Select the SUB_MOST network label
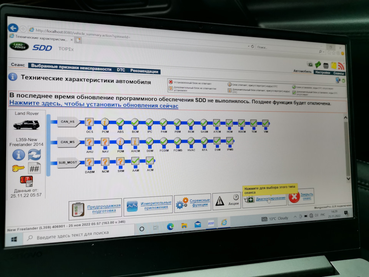The image size is (369, 277). (x=68, y=162)
